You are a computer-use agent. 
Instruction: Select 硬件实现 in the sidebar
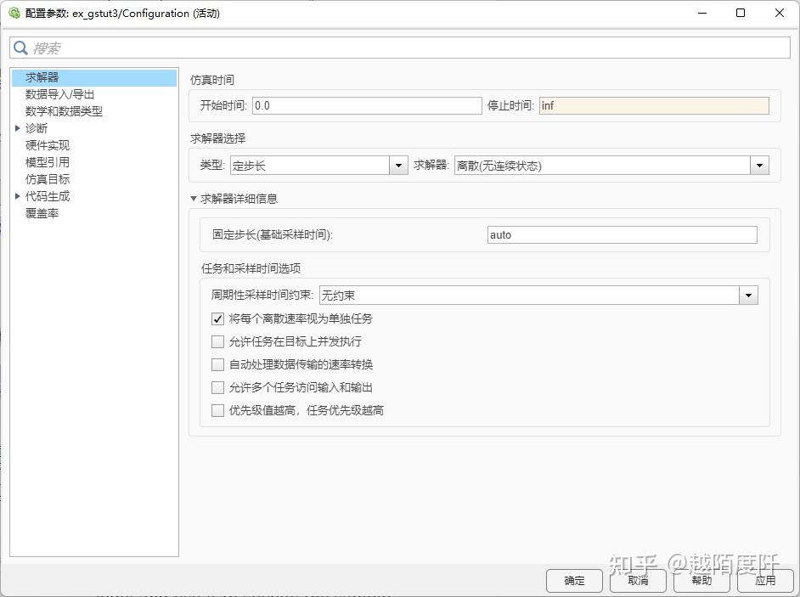pyautogui.click(x=49, y=145)
